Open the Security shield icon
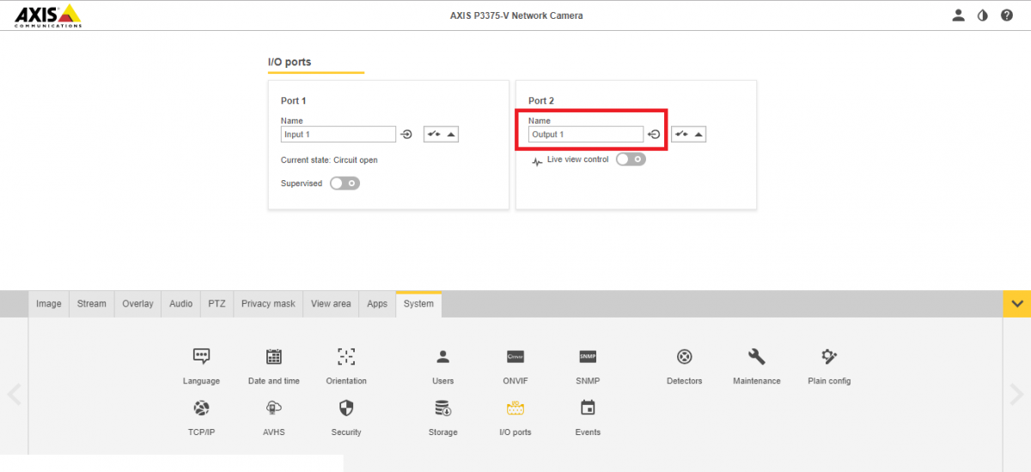Image resolution: width=1031 pixels, height=472 pixels. coord(346,408)
